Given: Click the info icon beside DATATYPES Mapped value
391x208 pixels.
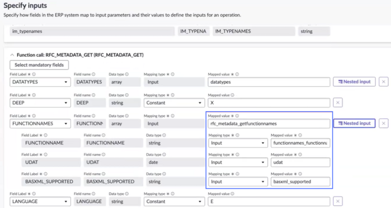Looking at the screenshot, I should (x=237, y=74).
